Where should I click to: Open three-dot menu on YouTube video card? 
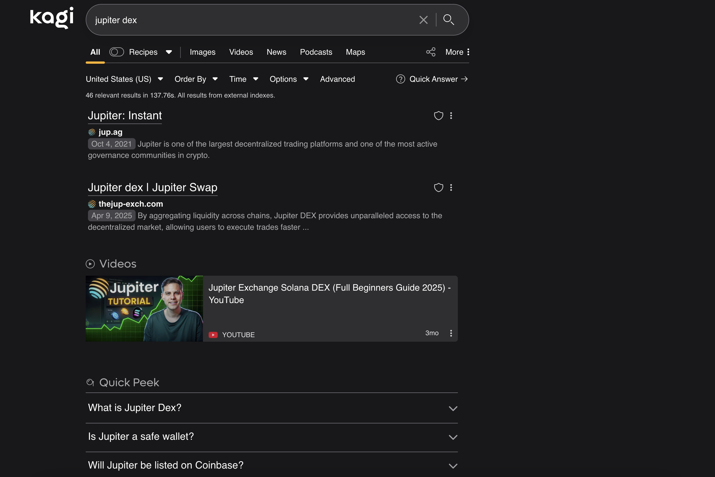[451, 333]
